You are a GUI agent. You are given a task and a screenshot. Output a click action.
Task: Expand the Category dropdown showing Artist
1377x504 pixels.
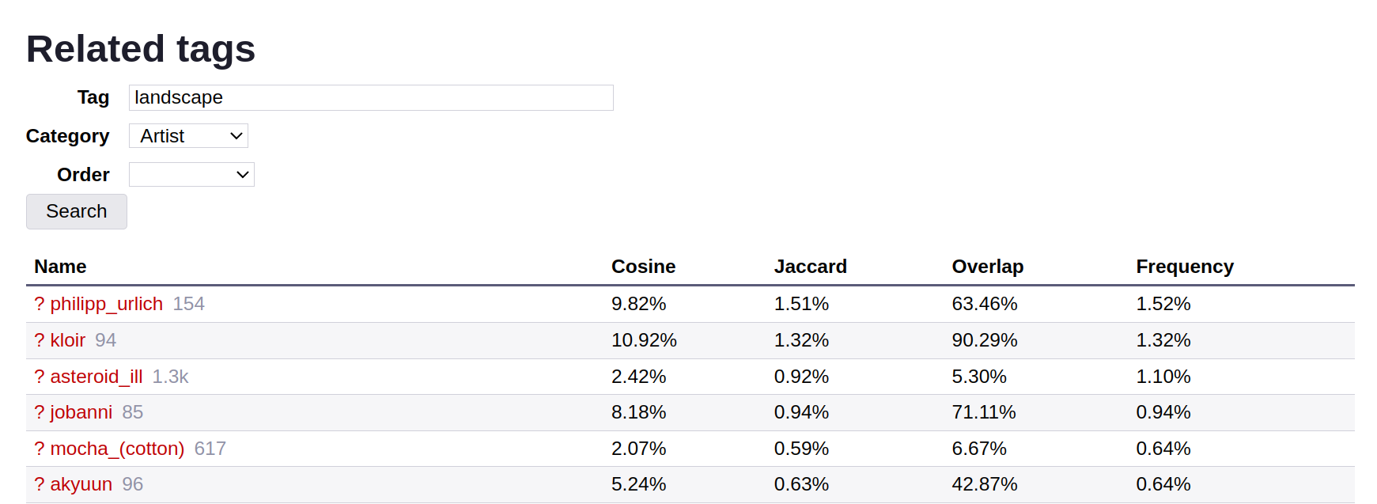pos(188,136)
